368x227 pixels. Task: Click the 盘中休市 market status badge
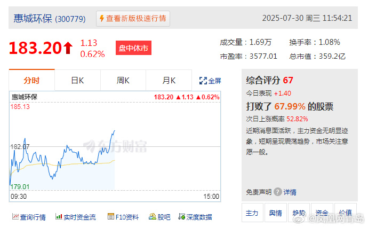133,48
